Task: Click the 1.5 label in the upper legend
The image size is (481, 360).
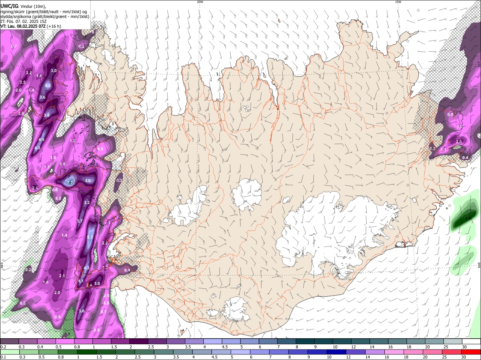Action: (x=114, y=347)
